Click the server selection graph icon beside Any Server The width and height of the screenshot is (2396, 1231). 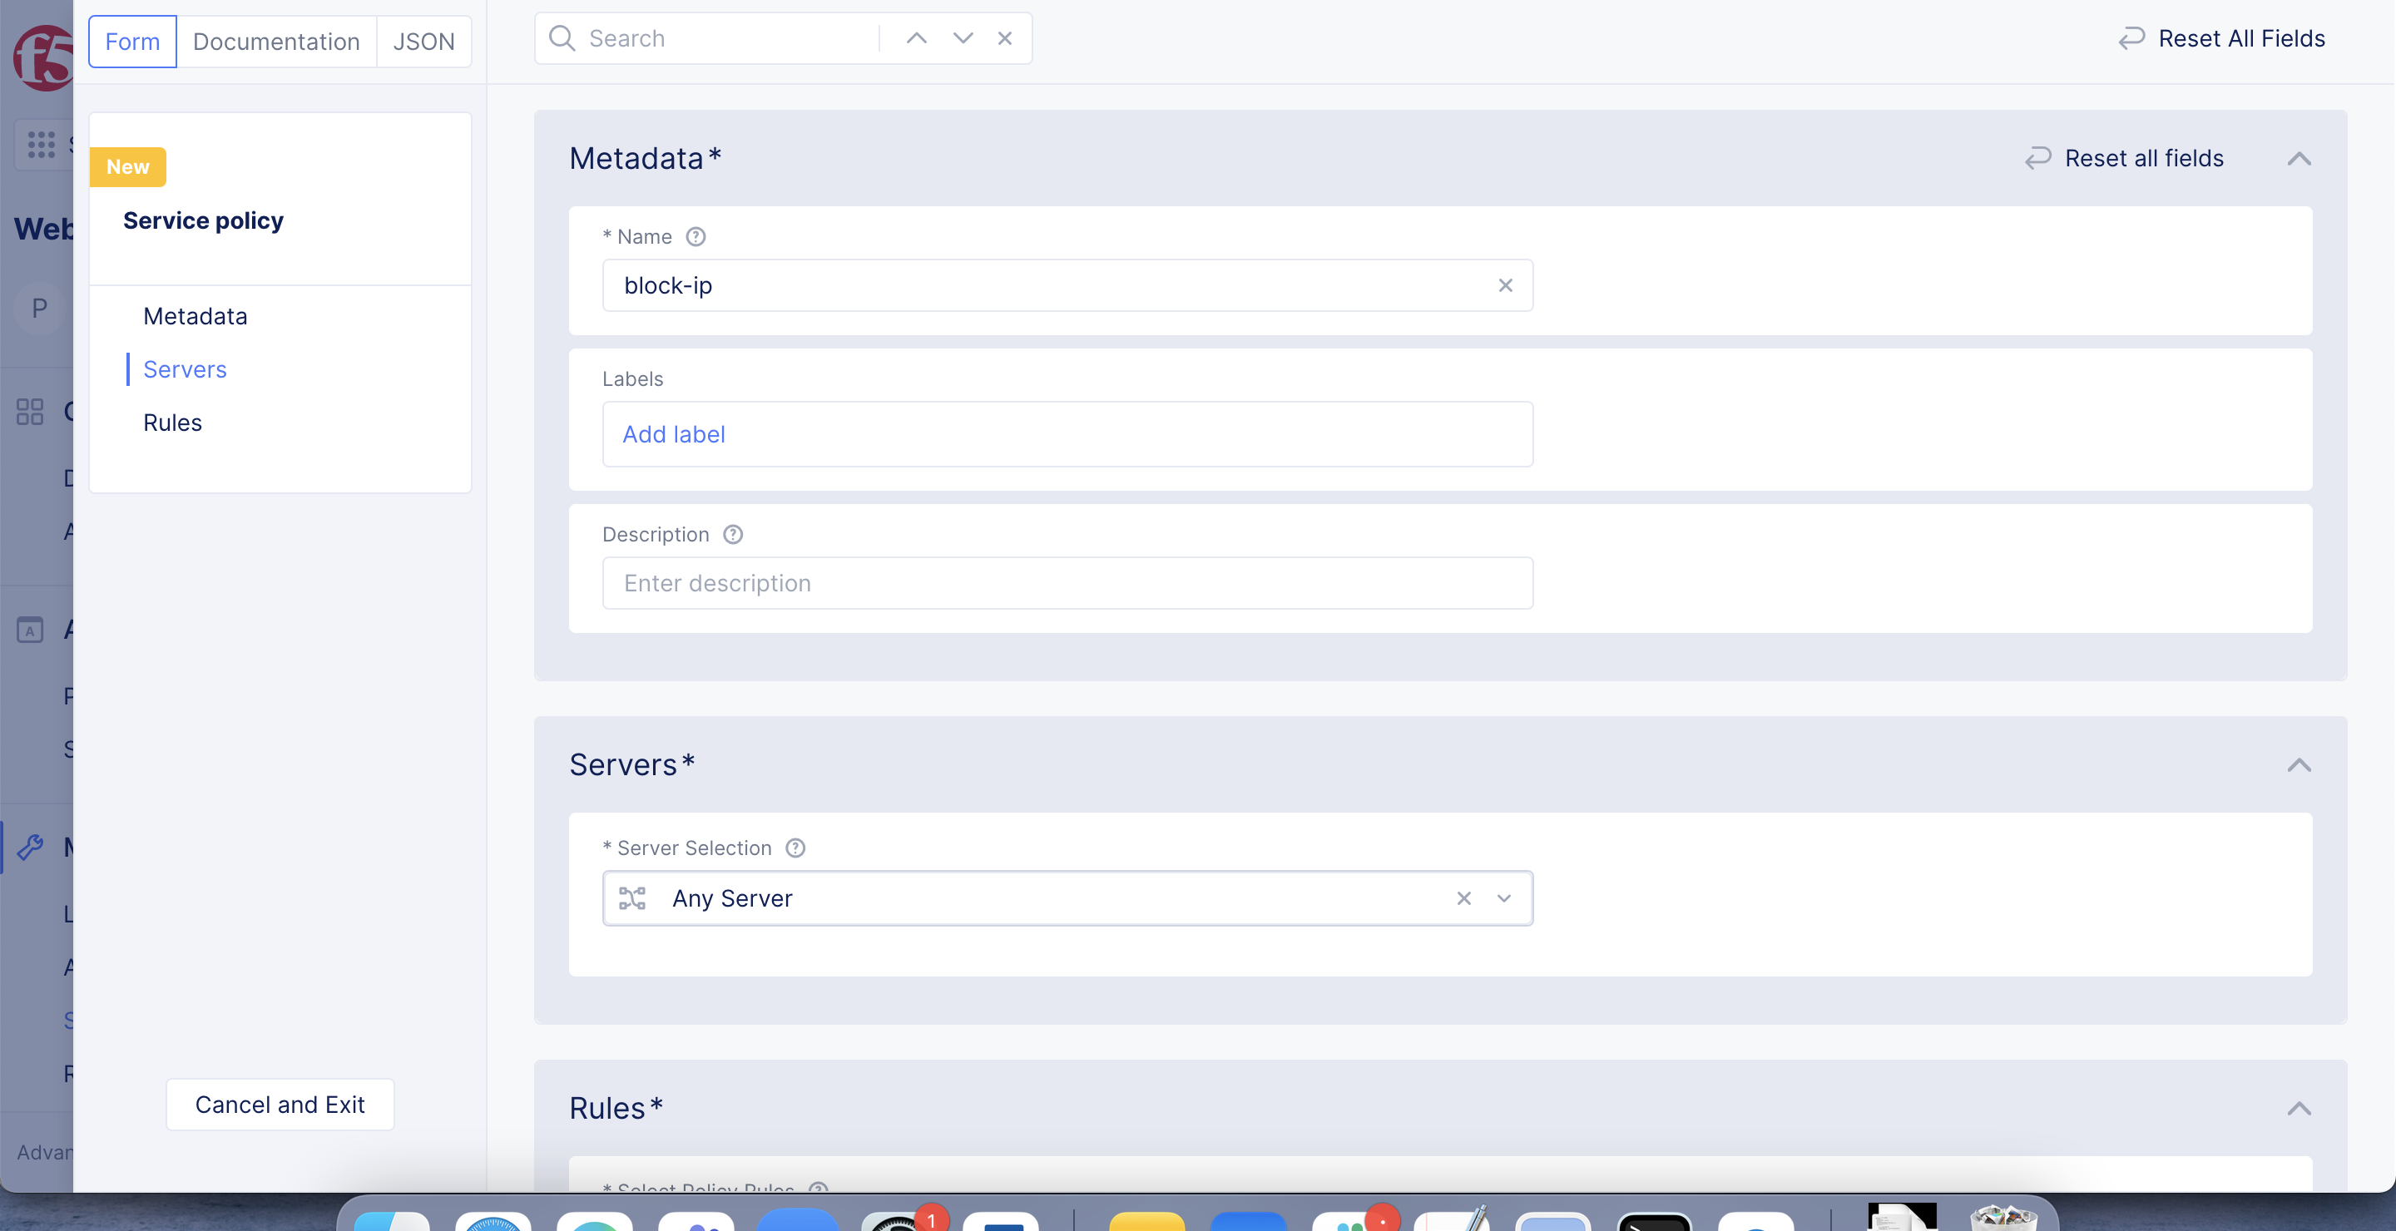point(632,898)
